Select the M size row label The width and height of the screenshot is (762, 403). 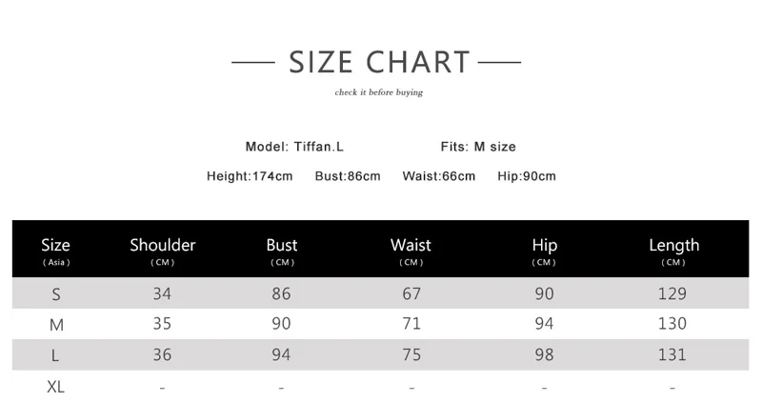56,325
